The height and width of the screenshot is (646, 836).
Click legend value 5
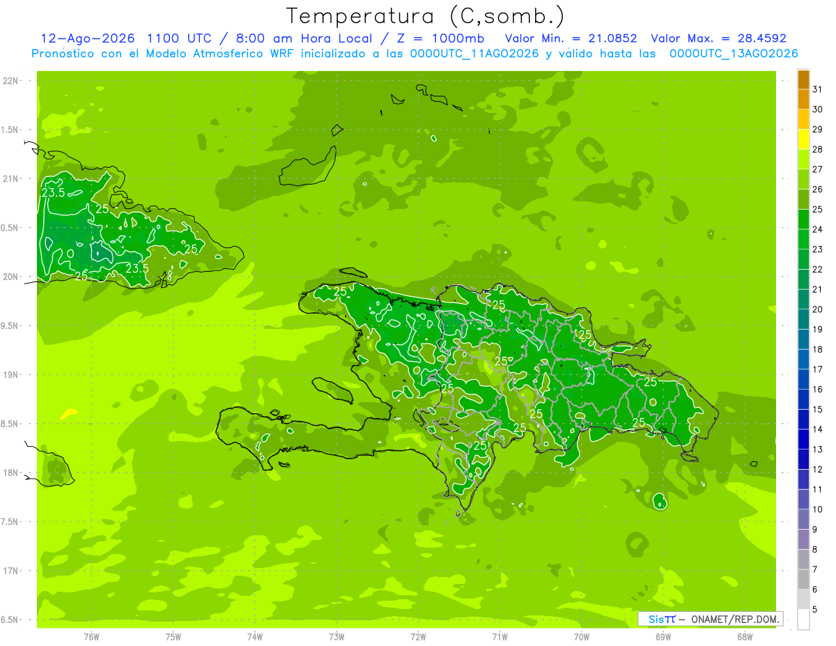tap(816, 610)
